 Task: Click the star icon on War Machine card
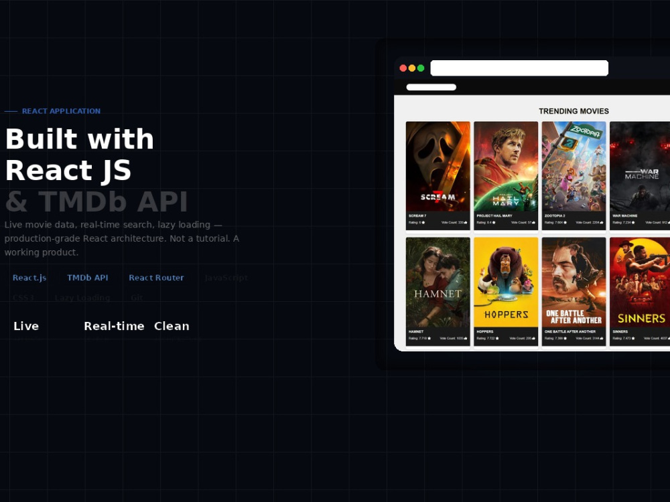633,222
